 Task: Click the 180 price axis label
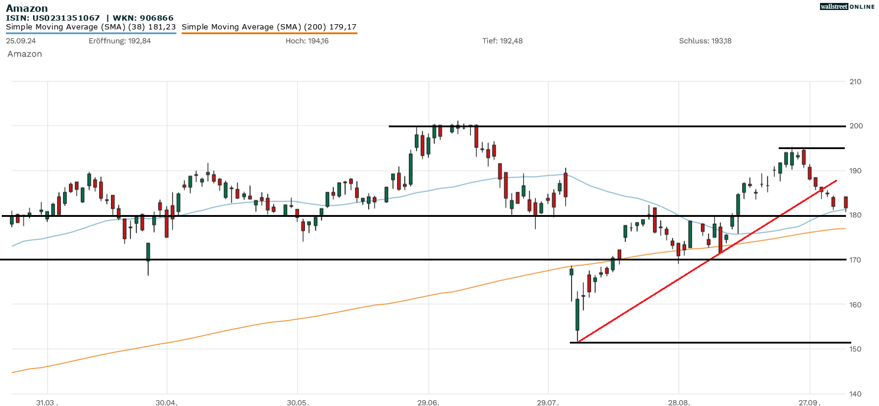[855, 215]
